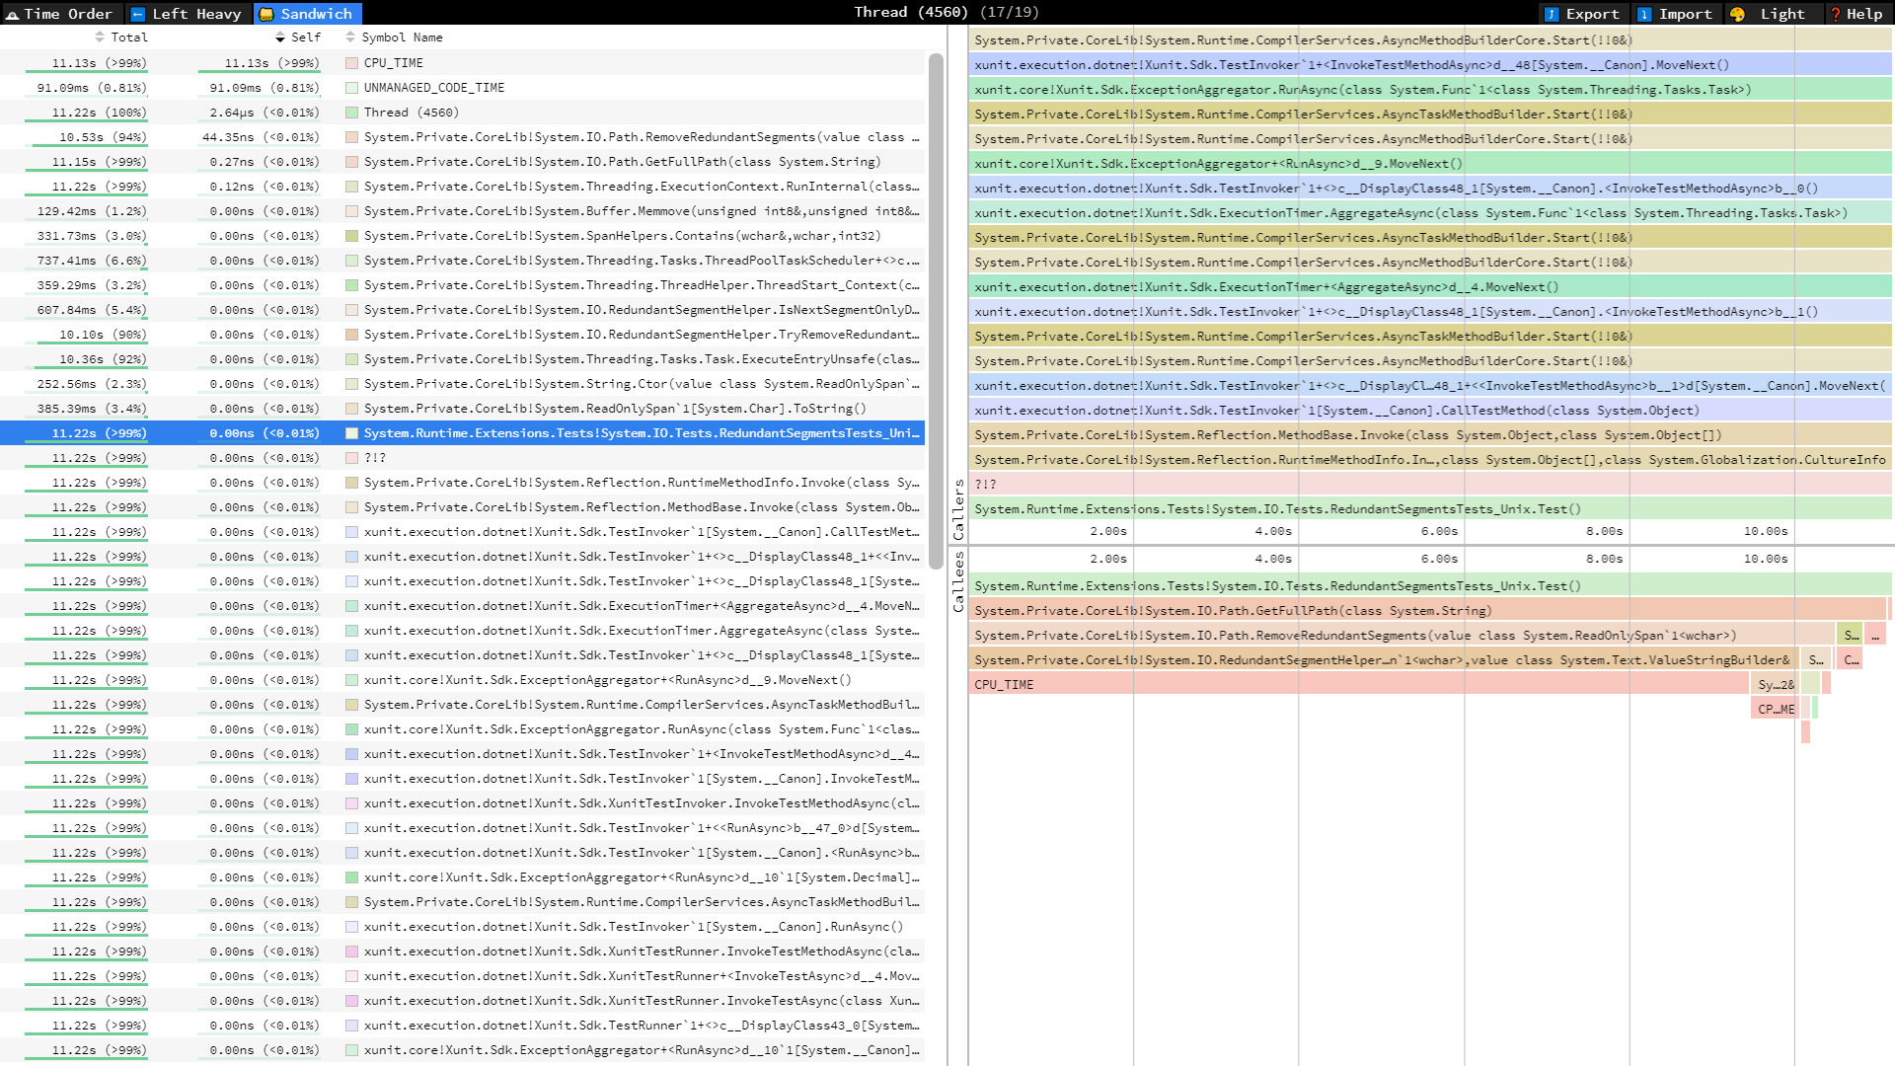Sort by Self column arrow
Image resolution: width=1895 pixels, height=1066 pixels.
(x=280, y=38)
